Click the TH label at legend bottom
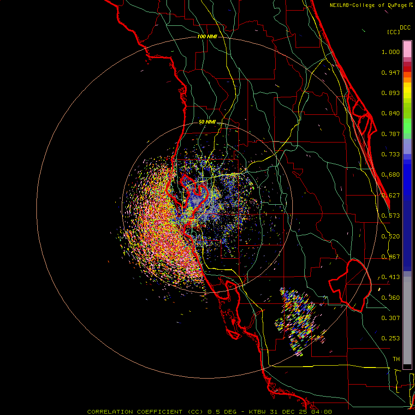This screenshot has height=415, width=415. click(396, 359)
